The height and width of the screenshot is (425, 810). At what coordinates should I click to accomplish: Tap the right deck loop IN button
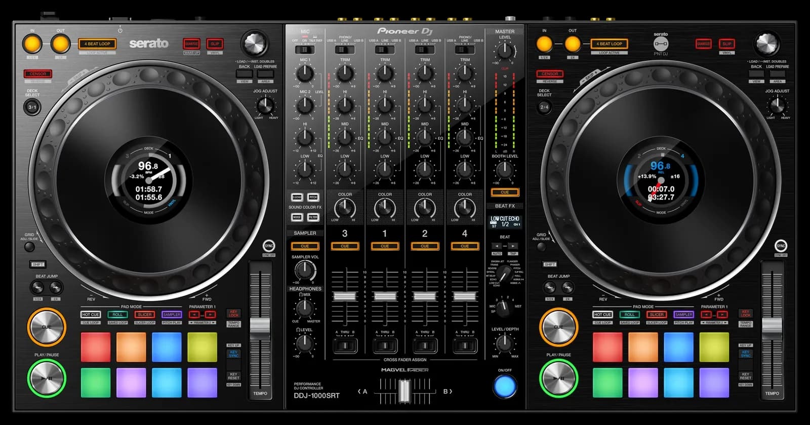[x=544, y=44]
